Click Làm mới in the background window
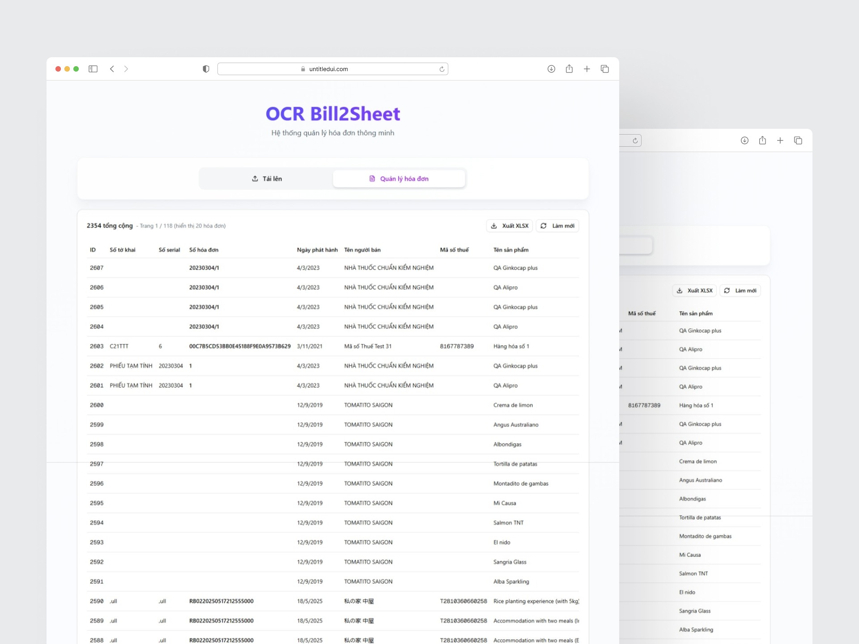 740,291
